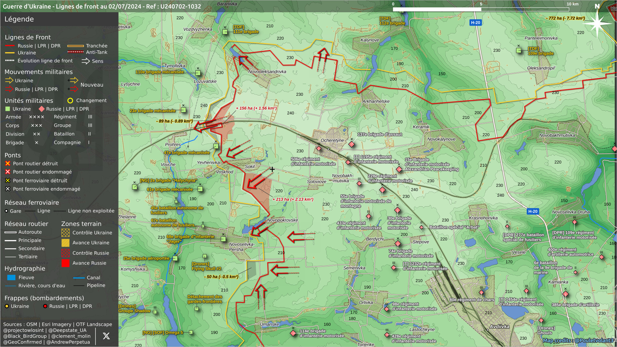Click the Avdiivka town label
The height and width of the screenshot is (347, 617).
(x=499, y=327)
